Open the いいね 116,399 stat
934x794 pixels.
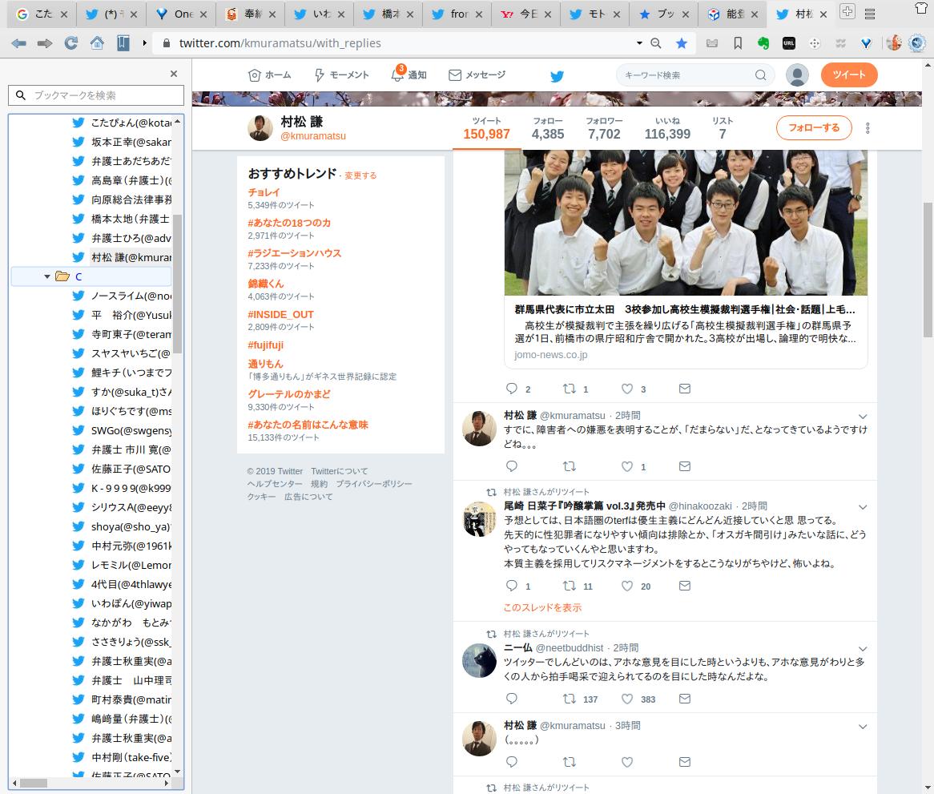pos(667,128)
